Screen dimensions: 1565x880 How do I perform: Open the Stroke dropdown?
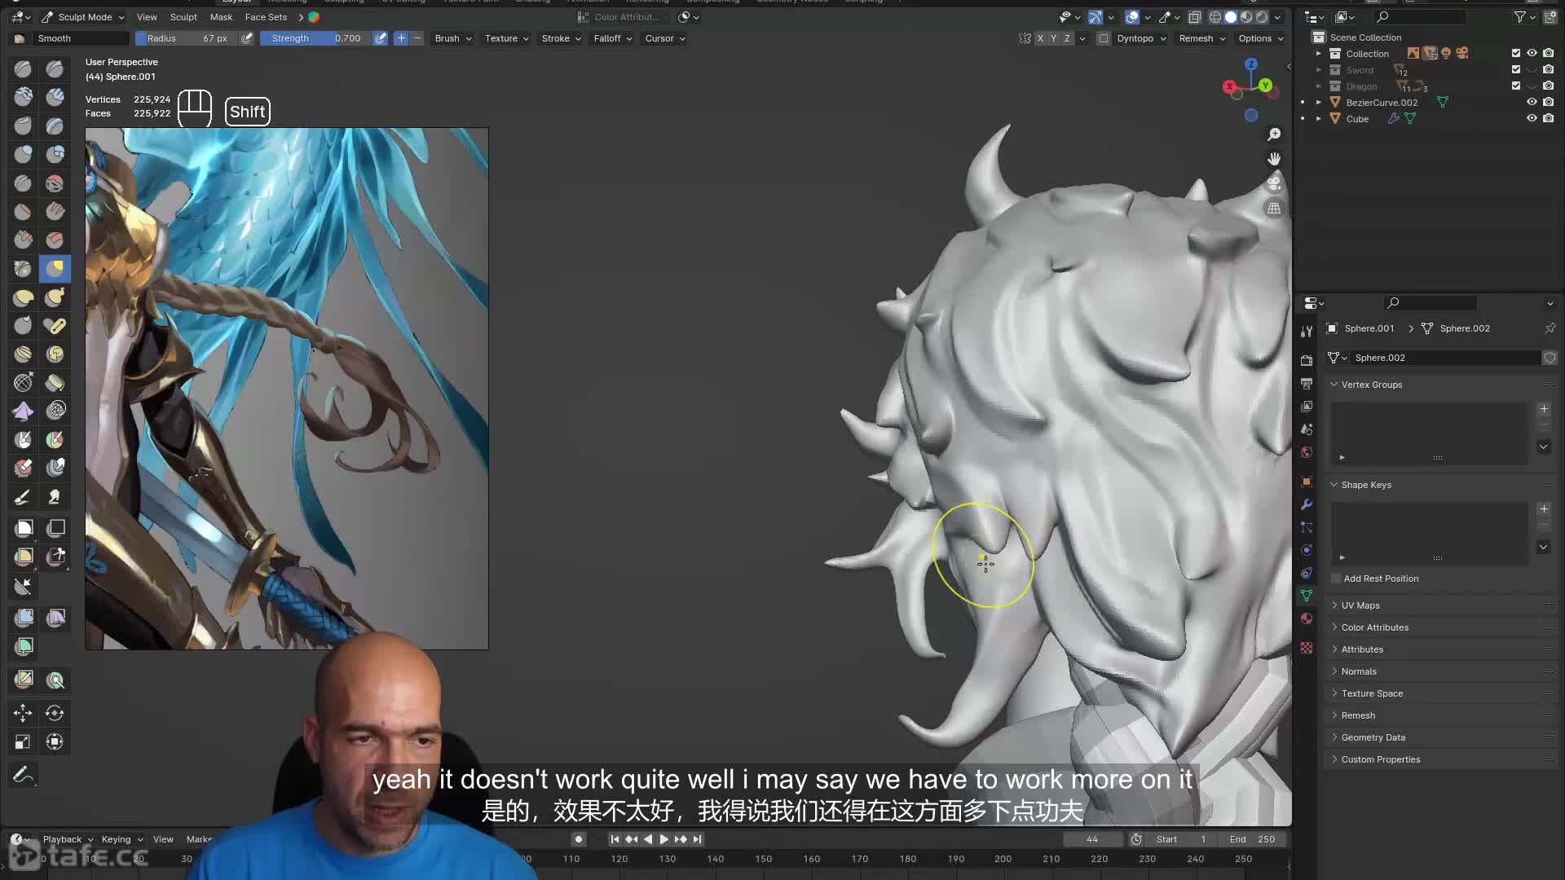[x=561, y=38]
